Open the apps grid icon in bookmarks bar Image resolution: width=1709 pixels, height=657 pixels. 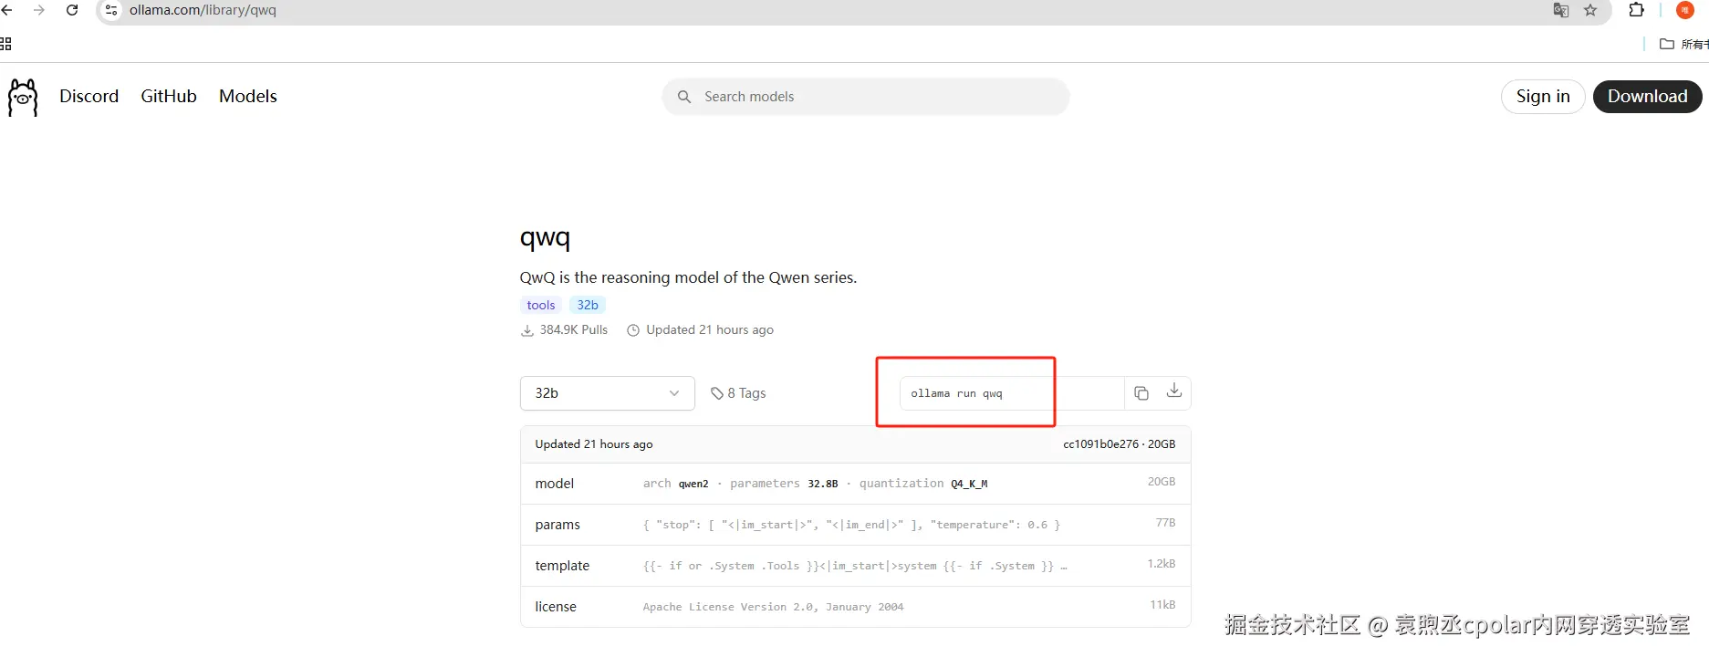click(5, 44)
